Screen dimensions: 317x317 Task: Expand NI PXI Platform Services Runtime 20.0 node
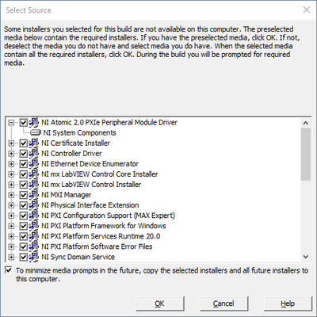11,236
